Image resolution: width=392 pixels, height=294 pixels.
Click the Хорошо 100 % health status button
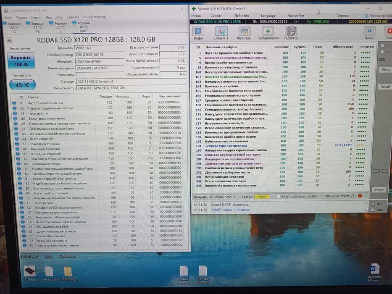point(21,61)
